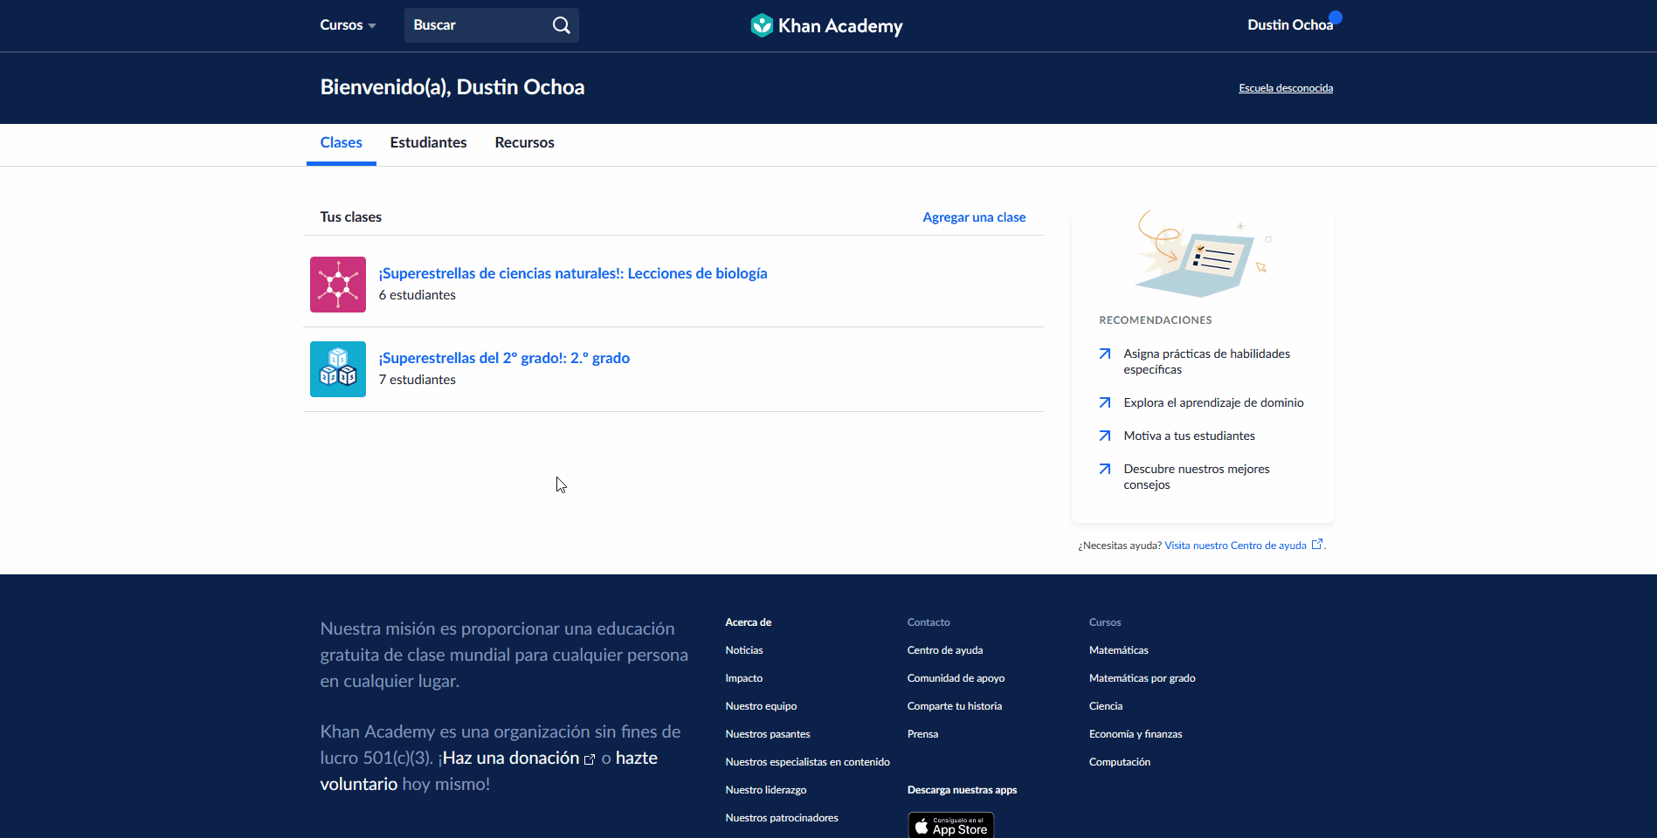Click the App Store download badge
The image size is (1657, 838).
[951, 825]
